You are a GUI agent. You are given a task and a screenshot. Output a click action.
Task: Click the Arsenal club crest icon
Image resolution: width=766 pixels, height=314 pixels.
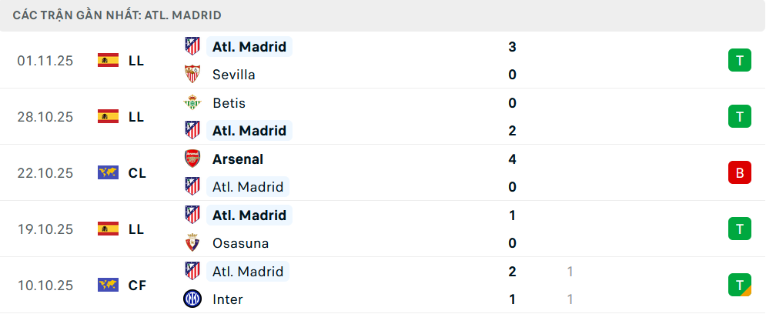tap(192, 159)
